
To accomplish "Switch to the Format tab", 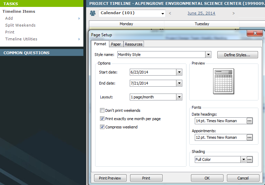I will (100, 44).
